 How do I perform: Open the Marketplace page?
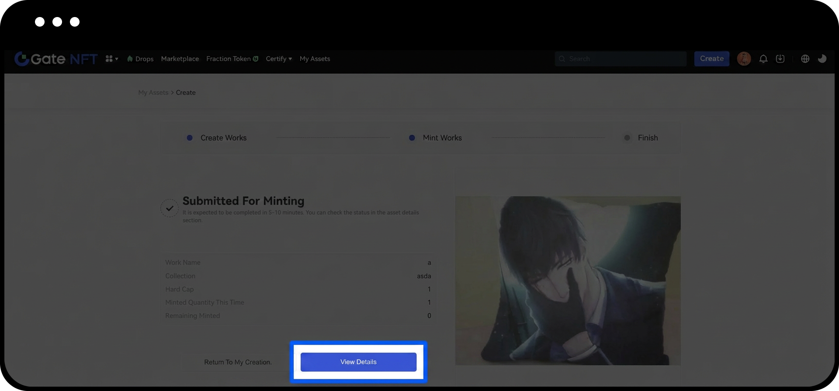coord(180,59)
